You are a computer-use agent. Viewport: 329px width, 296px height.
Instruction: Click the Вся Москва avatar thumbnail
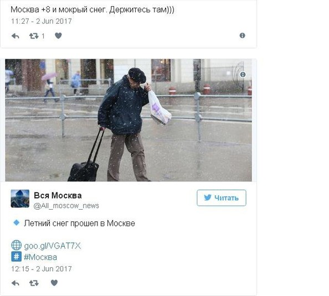(x=20, y=199)
